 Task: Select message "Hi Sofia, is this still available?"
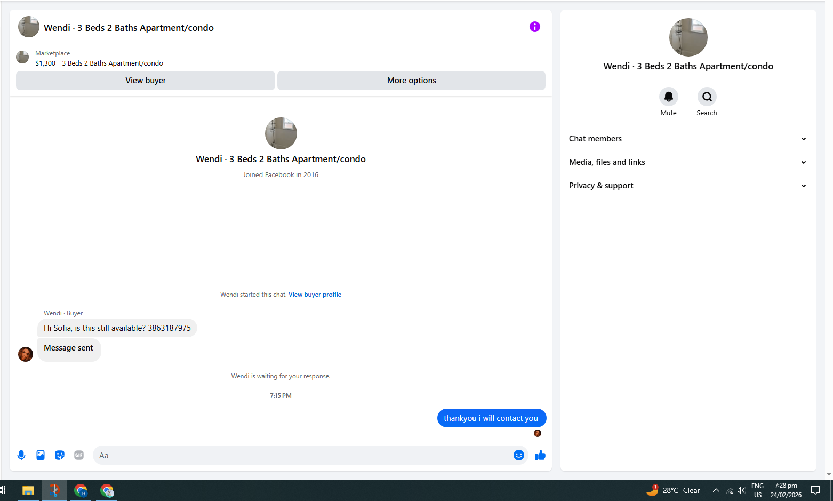coord(117,328)
